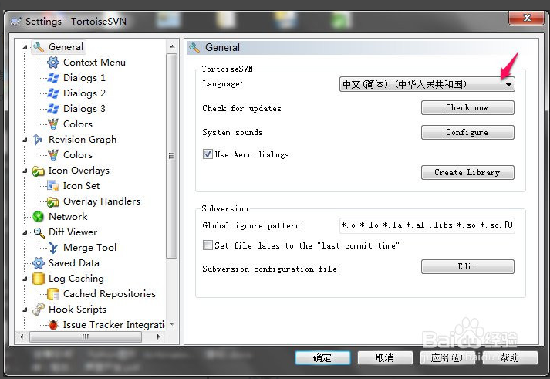Image resolution: width=550 pixels, height=379 pixels.
Task: Click tree vertical scrollbar up arrow
Action: pos(172,46)
